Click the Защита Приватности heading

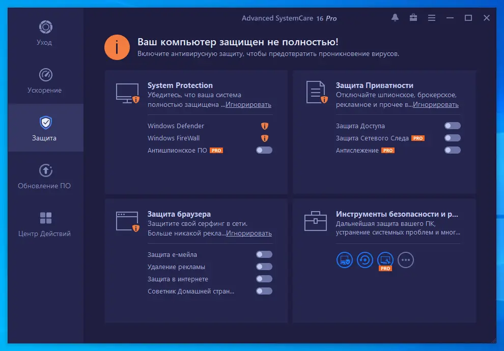375,85
